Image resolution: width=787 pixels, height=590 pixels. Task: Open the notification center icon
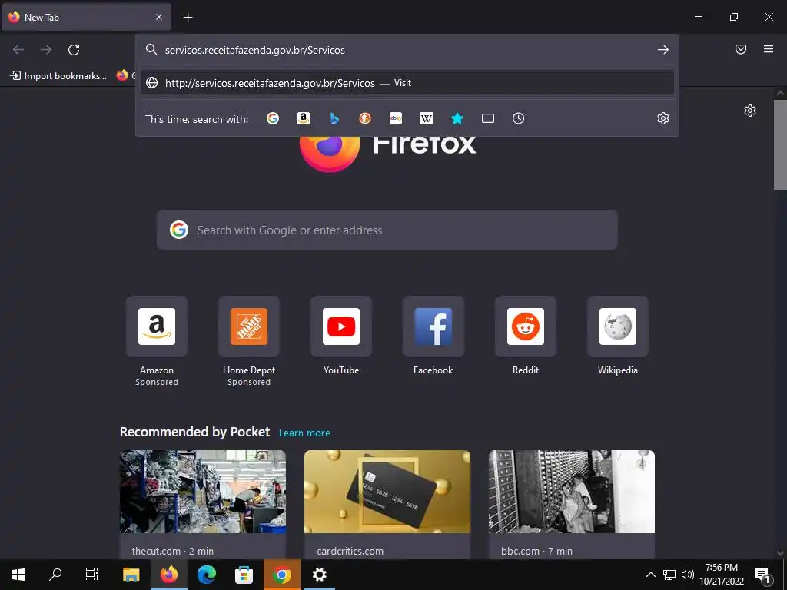[x=762, y=575]
